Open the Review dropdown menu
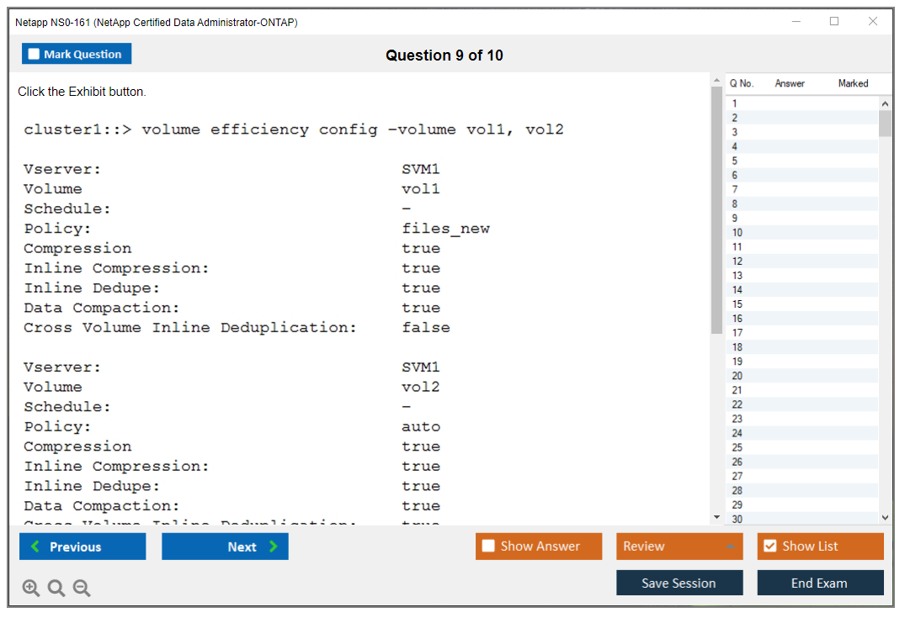 (x=679, y=547)
